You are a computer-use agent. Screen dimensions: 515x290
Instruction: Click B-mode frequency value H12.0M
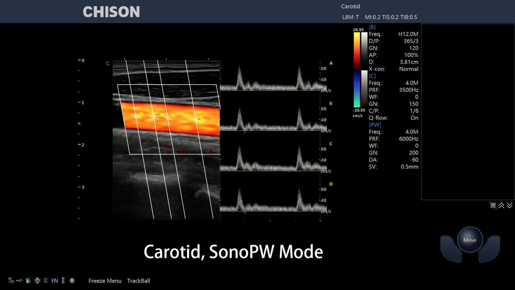tap(408, 34)
